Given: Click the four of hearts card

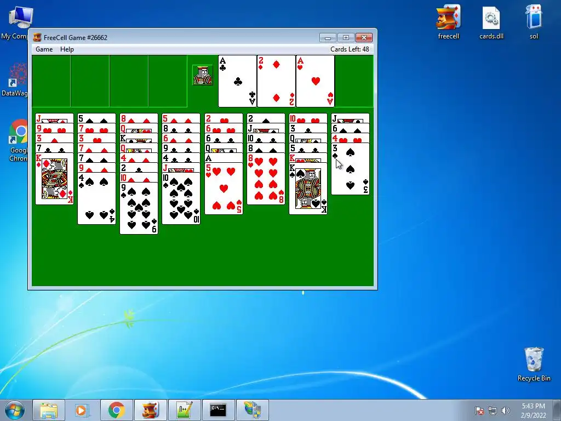Looking at the screenshot, I should click(x=350, y=138).
